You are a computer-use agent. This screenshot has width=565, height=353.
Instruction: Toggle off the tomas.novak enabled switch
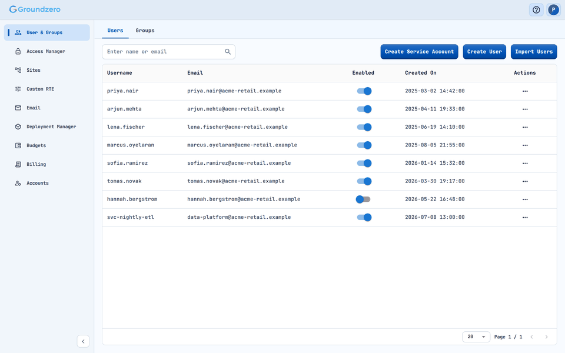coord(364,181)
